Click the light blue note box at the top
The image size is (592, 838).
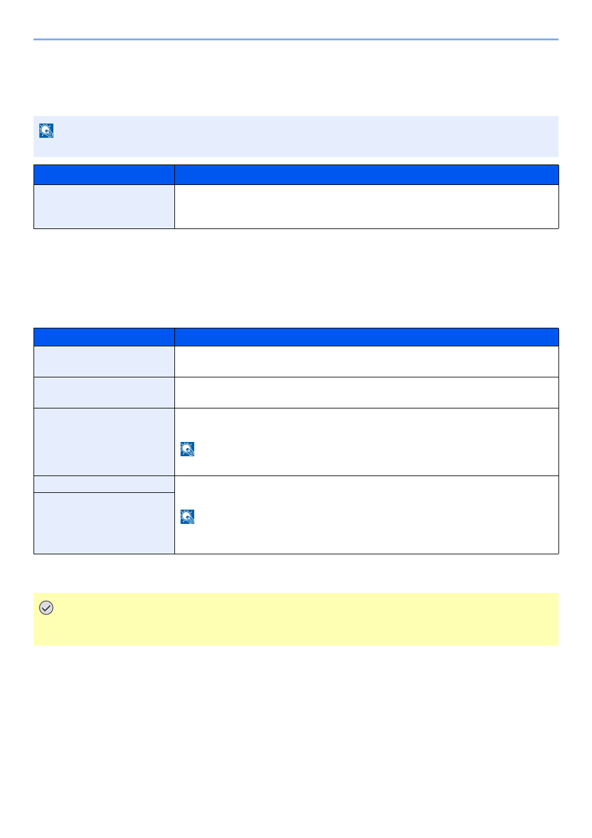coord(296,136)
